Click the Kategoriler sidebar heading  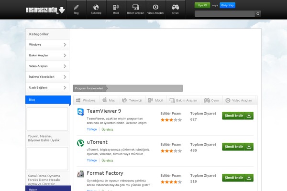[x=39, y=34]
